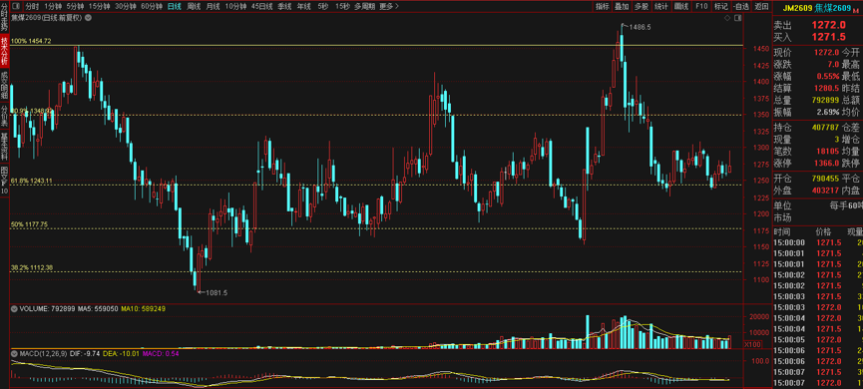The height and width of the screenshot is (389, 863).
Task: Toggle the left panel layout icon
Action: coord(15,7)
